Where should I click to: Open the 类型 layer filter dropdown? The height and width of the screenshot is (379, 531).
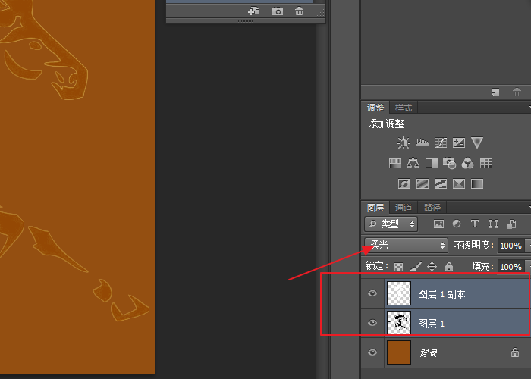(391, 224)
